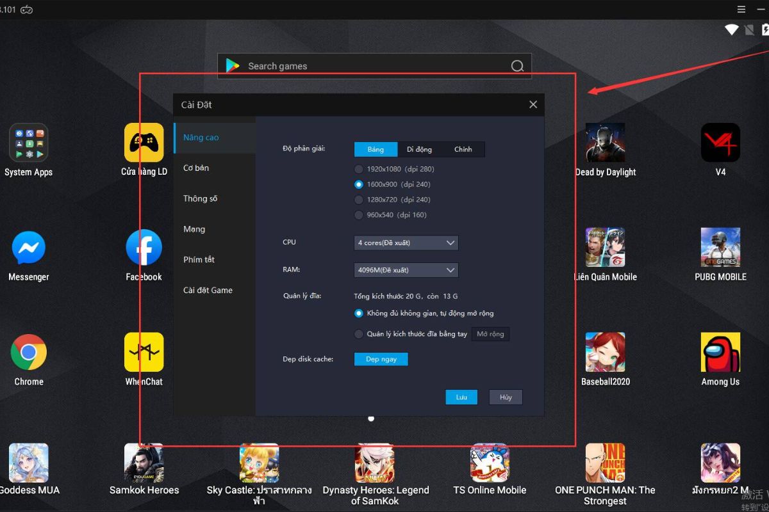Open the Messenger app
769x512 pixels.
(29, 247)
